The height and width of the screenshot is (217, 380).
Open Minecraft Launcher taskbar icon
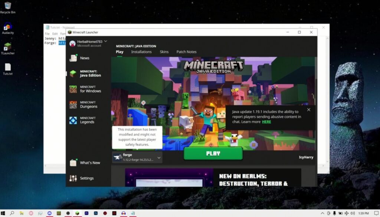pyautogui.click(x=77, y=213)
